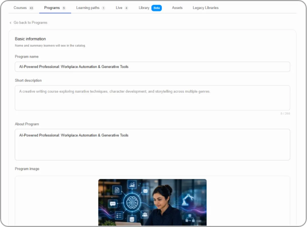307x227 pixels.
Task: Follow the Go back to Programs link
Action: click(30, 23)
